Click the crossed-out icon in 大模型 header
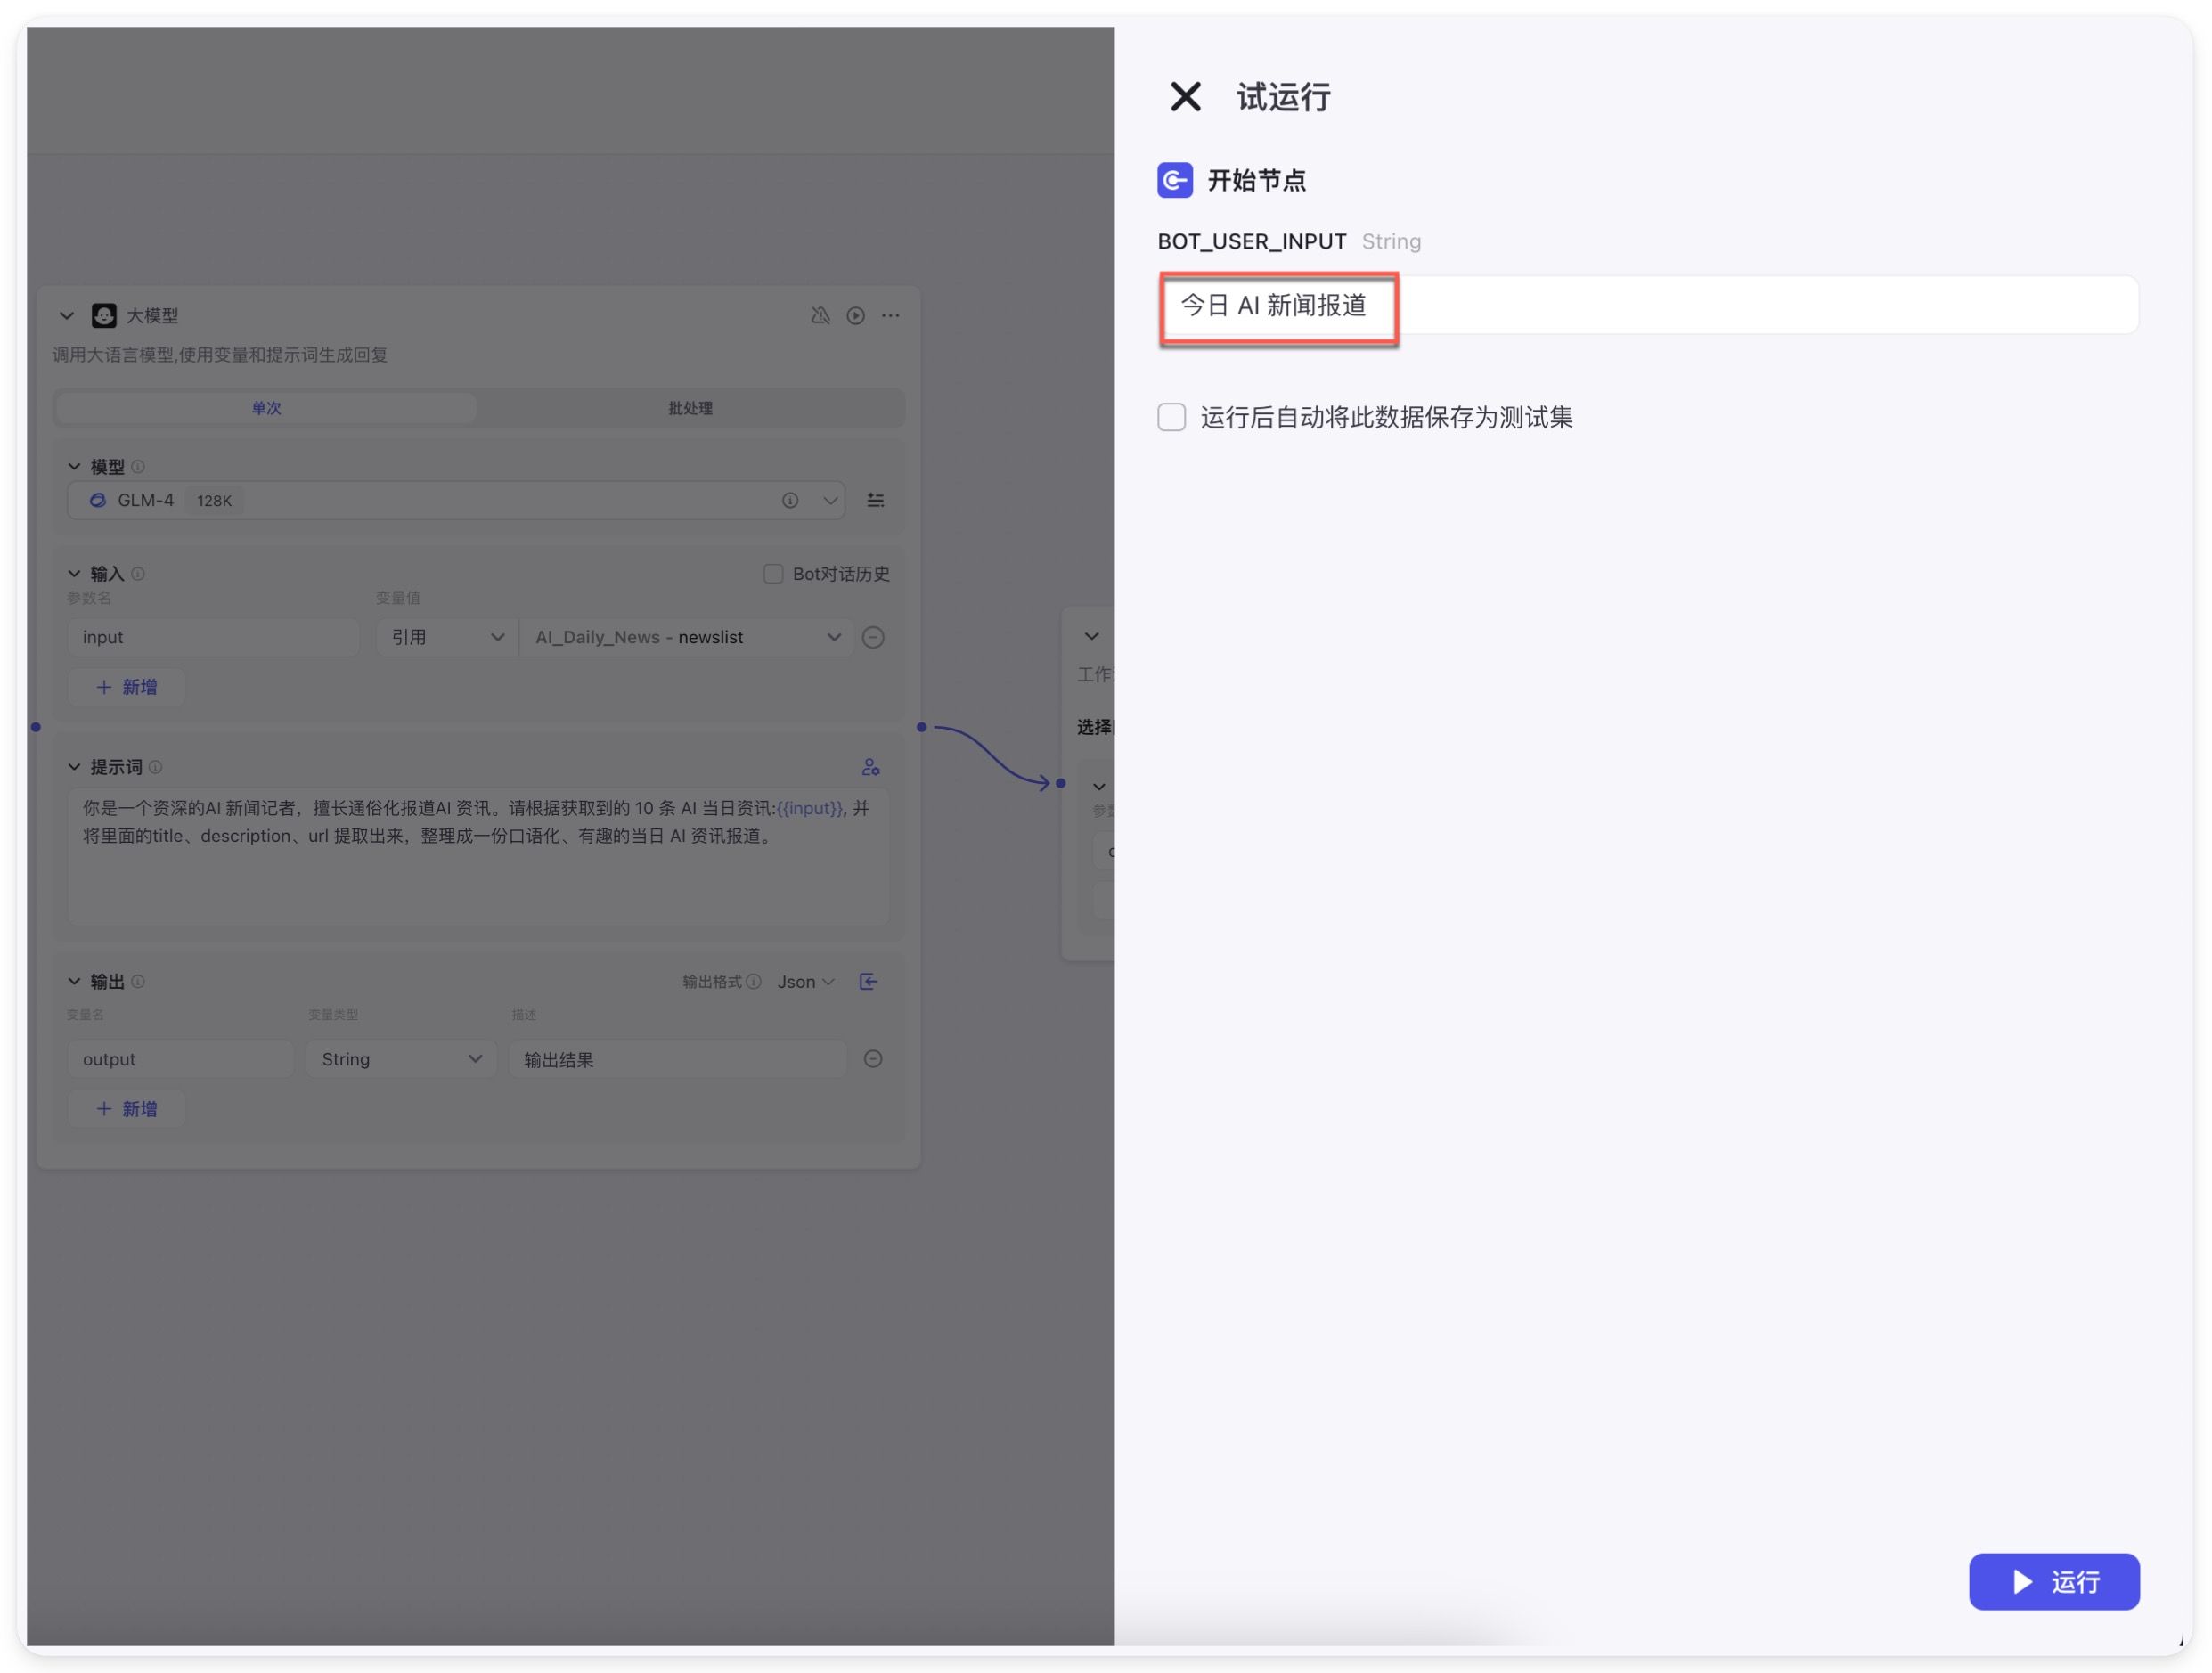 click(820, 316)
